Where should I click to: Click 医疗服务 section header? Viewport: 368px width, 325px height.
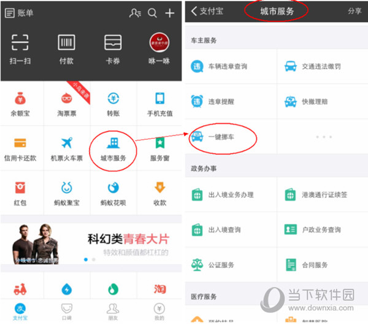[204, 297]
